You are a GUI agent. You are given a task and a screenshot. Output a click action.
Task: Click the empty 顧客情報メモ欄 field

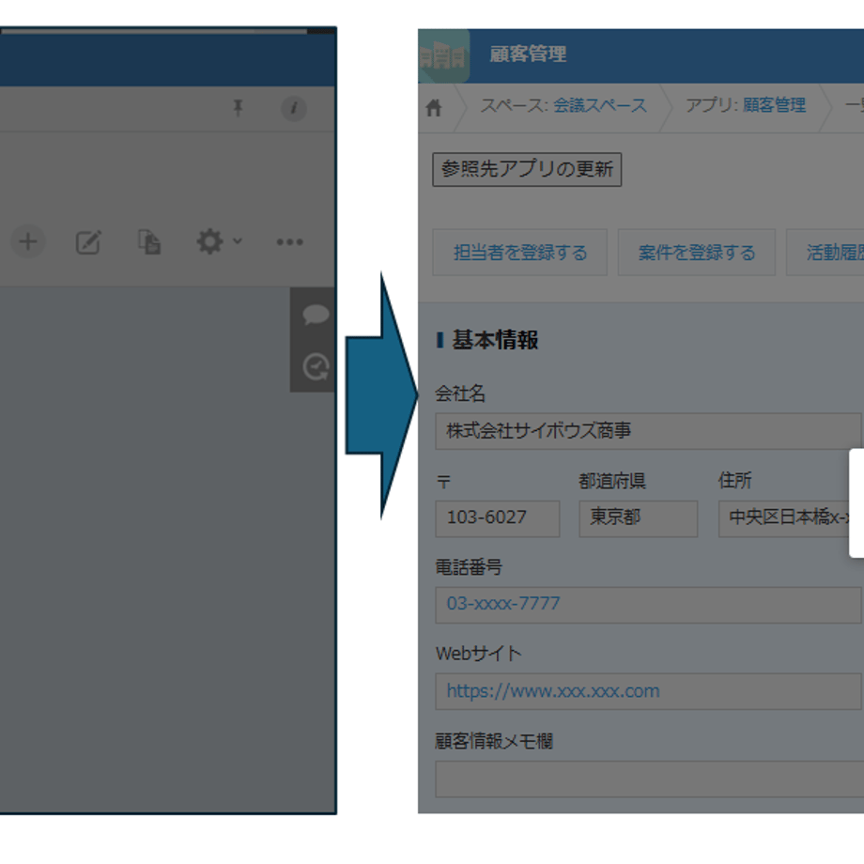650,779
